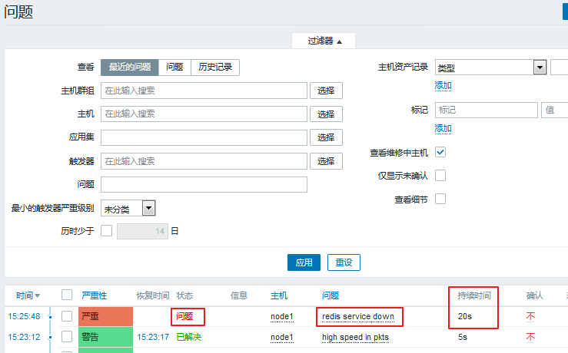Collapse the 过滤器 filter tab

point(324,41)
